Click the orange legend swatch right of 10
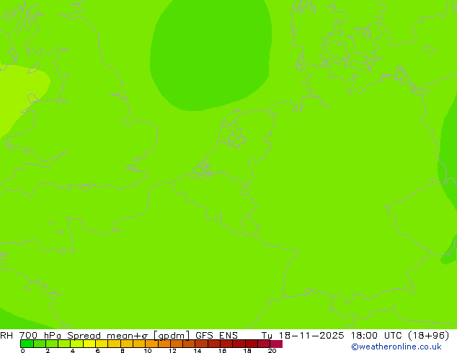The image size is (457, 353). [x=151, y=344]
